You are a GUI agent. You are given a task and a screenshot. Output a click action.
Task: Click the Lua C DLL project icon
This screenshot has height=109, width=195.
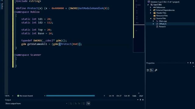click(151, 5)
